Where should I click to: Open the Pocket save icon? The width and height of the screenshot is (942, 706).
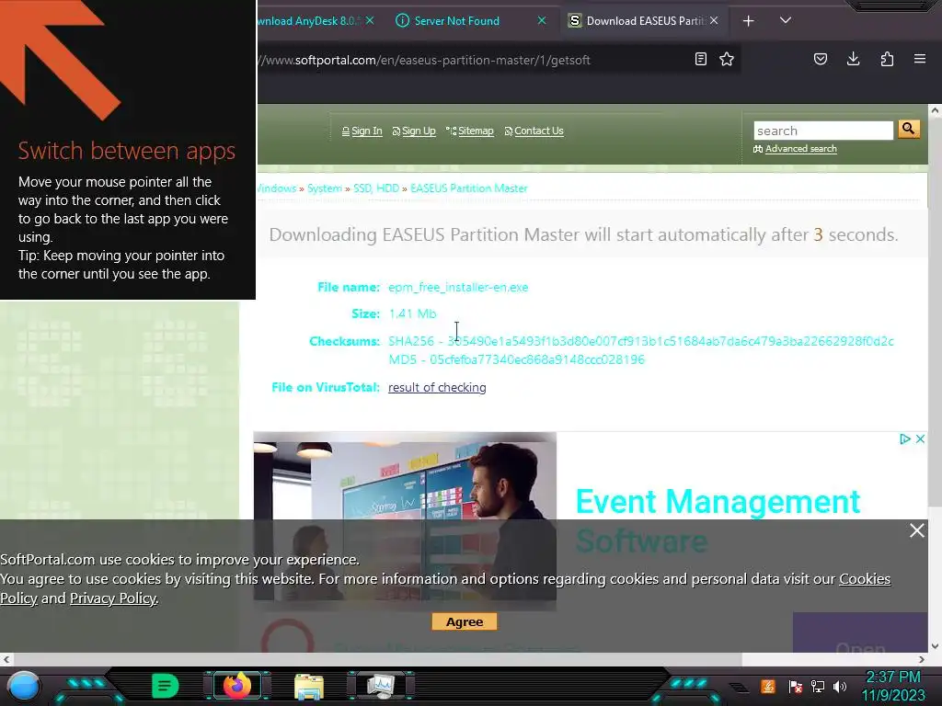click(820, 59)
